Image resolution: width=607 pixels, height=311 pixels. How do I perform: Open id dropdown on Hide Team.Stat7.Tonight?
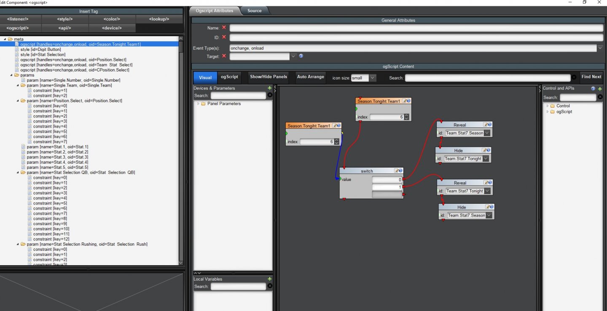pyautogui.click(x=486, y=159)
